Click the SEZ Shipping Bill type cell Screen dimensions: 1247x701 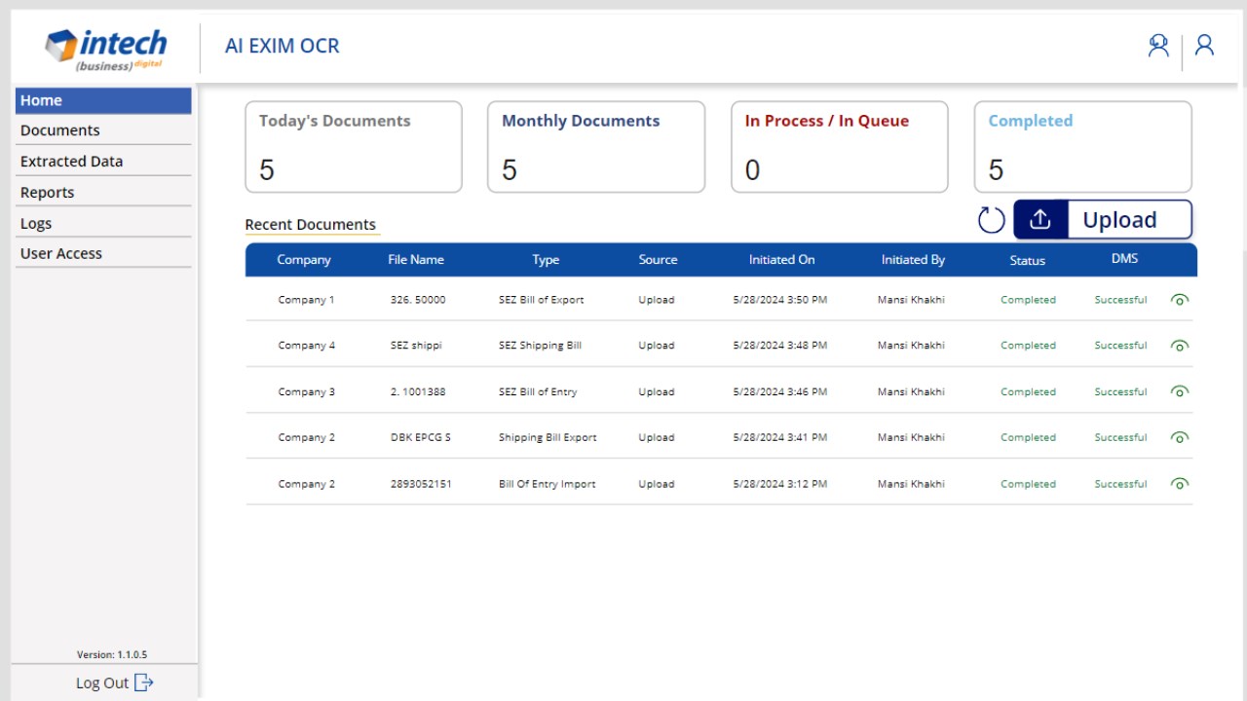pos(540,346)
